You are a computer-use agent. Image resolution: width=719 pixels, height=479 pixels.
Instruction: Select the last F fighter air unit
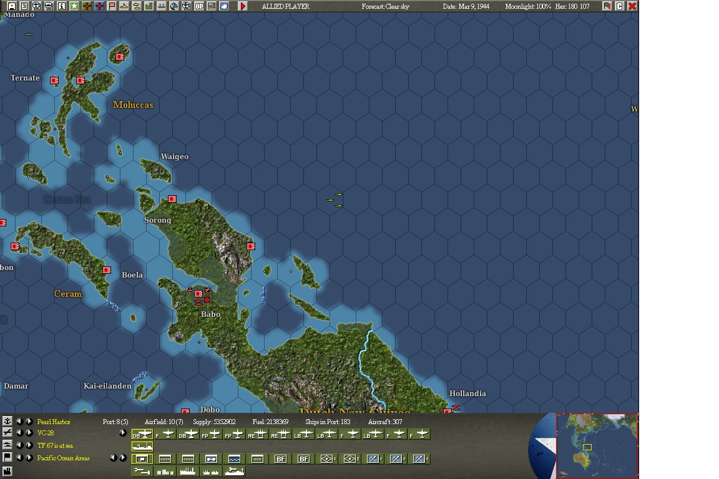tap(419, 434)
